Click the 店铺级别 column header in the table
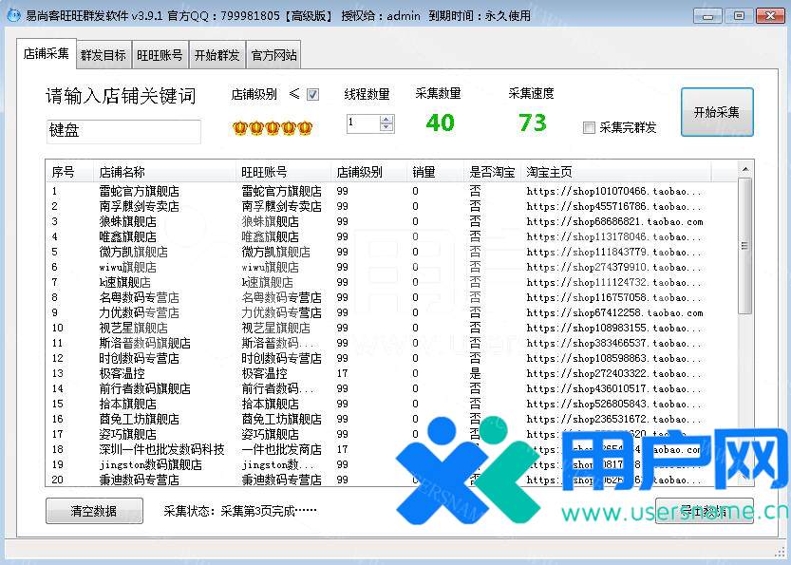Screen dimensions: 791x565 tap(369, 172)
